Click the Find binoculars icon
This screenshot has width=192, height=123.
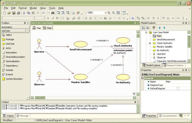click(53, 13)
